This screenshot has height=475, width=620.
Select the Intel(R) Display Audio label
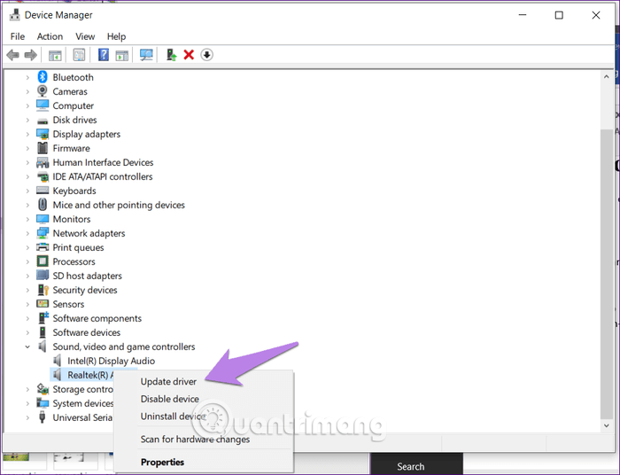point(111,361)
